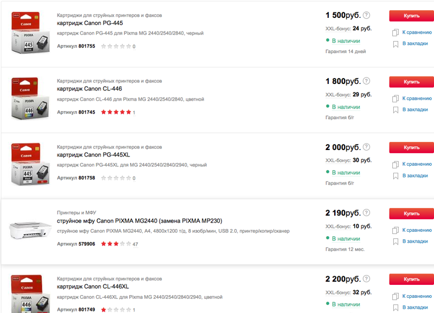434x313 pixels.
Task: Click Гарантия 14 дней text
Action: [346, 51]
